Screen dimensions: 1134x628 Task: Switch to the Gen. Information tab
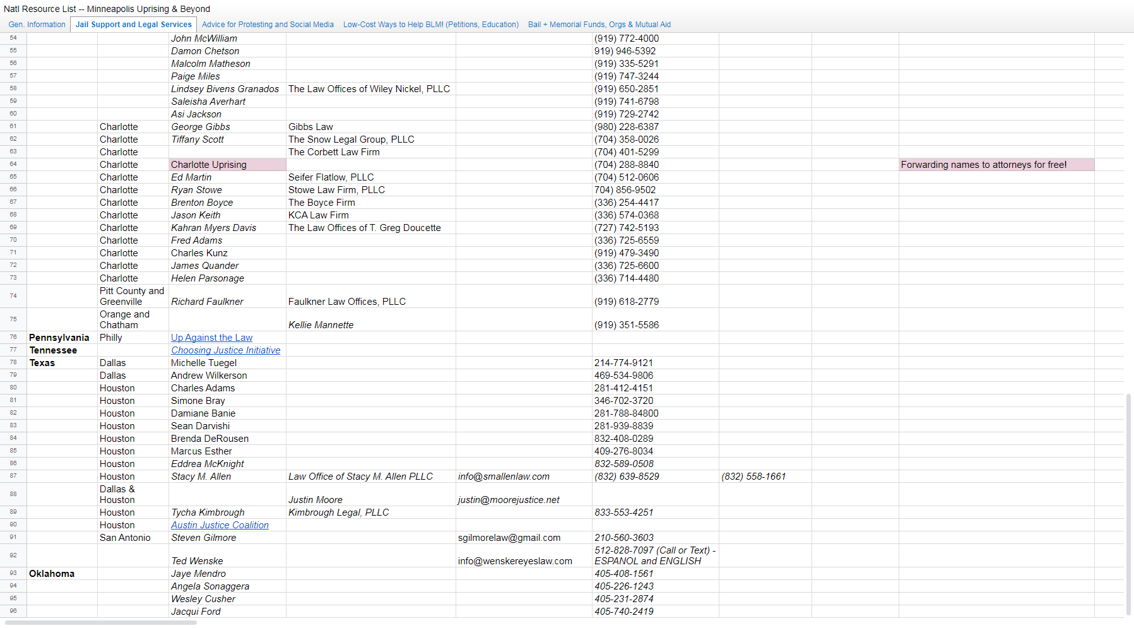tap(37, 25)
